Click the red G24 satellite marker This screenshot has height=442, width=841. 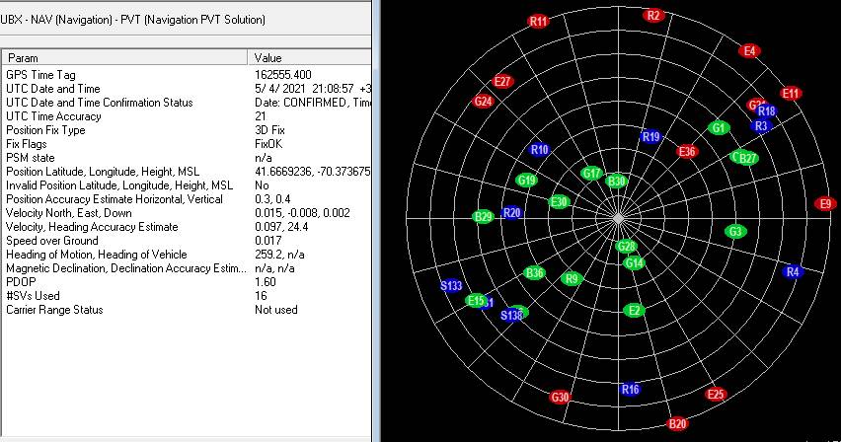pos(483,101)
